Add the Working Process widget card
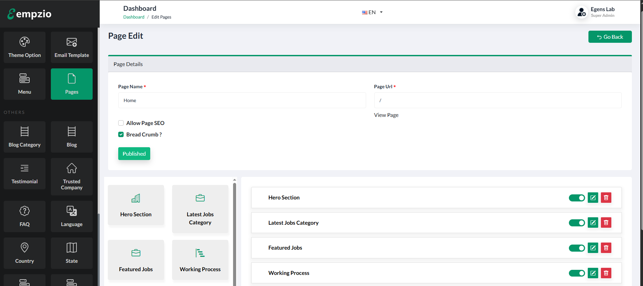This screenshot has width=643, height=286. 200,260
